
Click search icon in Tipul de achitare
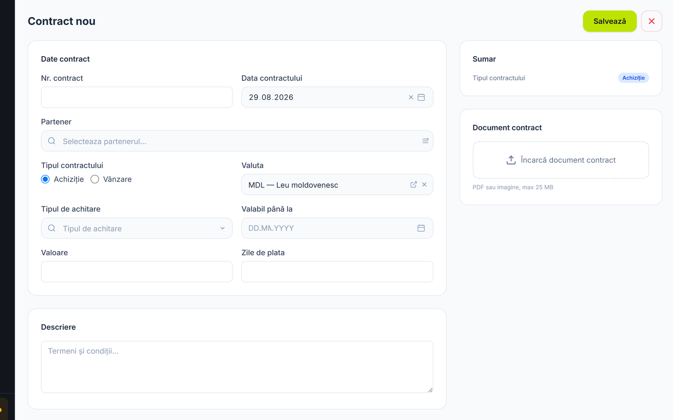click(52, 229)
